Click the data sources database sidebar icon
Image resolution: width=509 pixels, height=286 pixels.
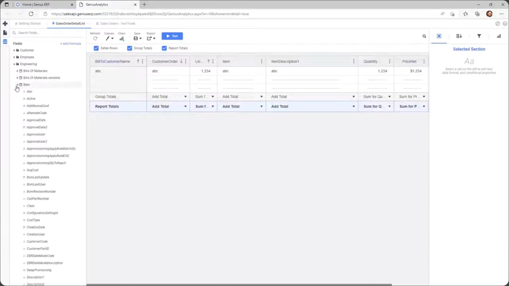pyautogui.click(x=5, y=42)
